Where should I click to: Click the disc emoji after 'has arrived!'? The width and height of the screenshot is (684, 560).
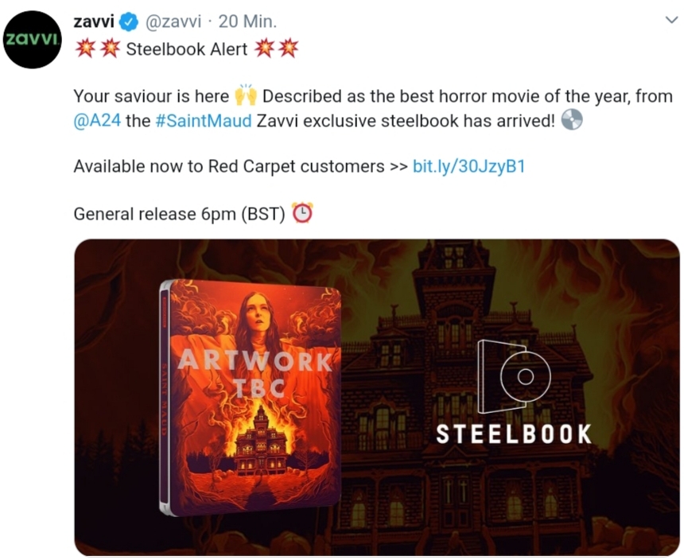(x=572, y=119)
